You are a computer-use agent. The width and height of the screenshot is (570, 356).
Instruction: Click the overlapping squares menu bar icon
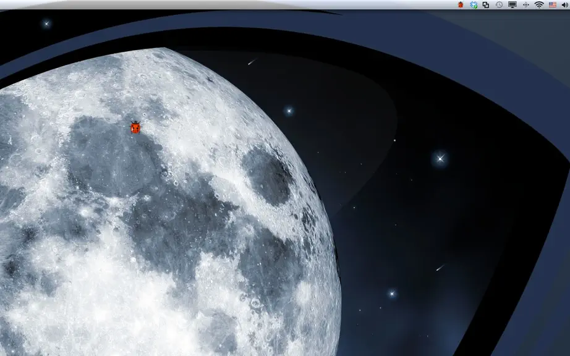pos(486,5)
